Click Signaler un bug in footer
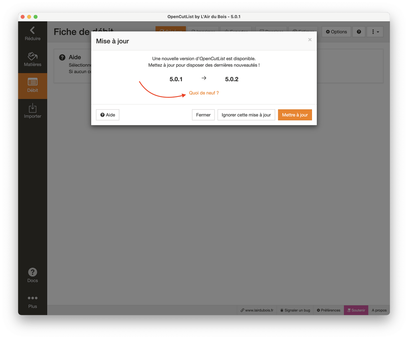 (x=295, y=310)
